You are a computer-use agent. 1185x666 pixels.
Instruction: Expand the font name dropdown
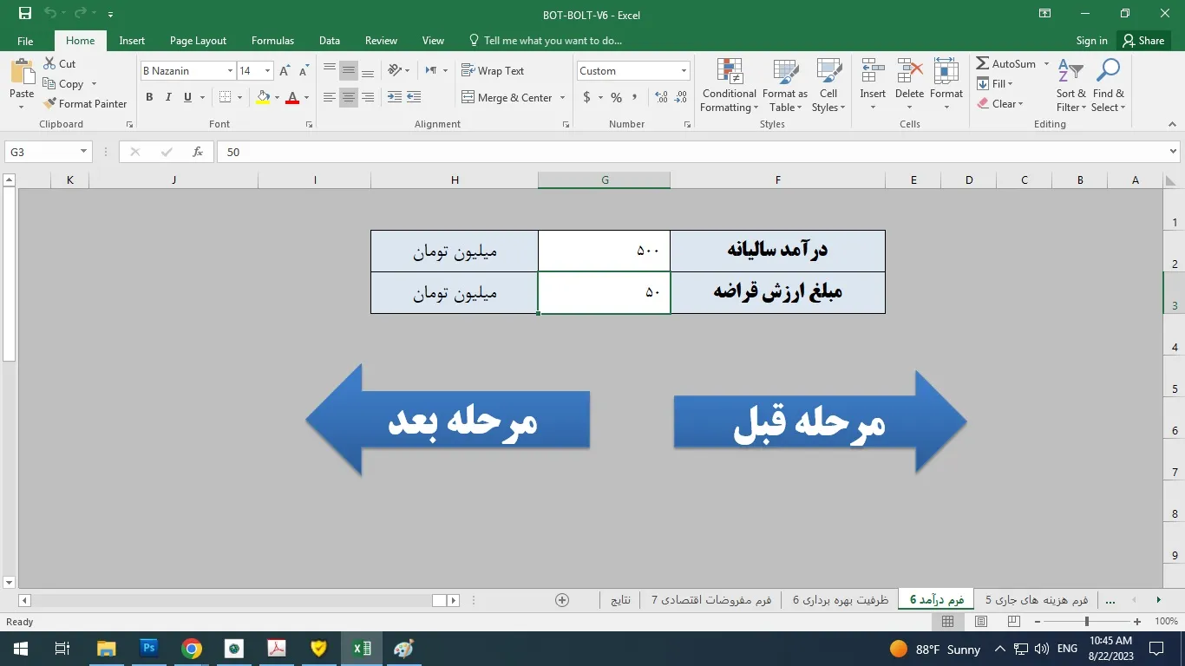click(230, 71)
